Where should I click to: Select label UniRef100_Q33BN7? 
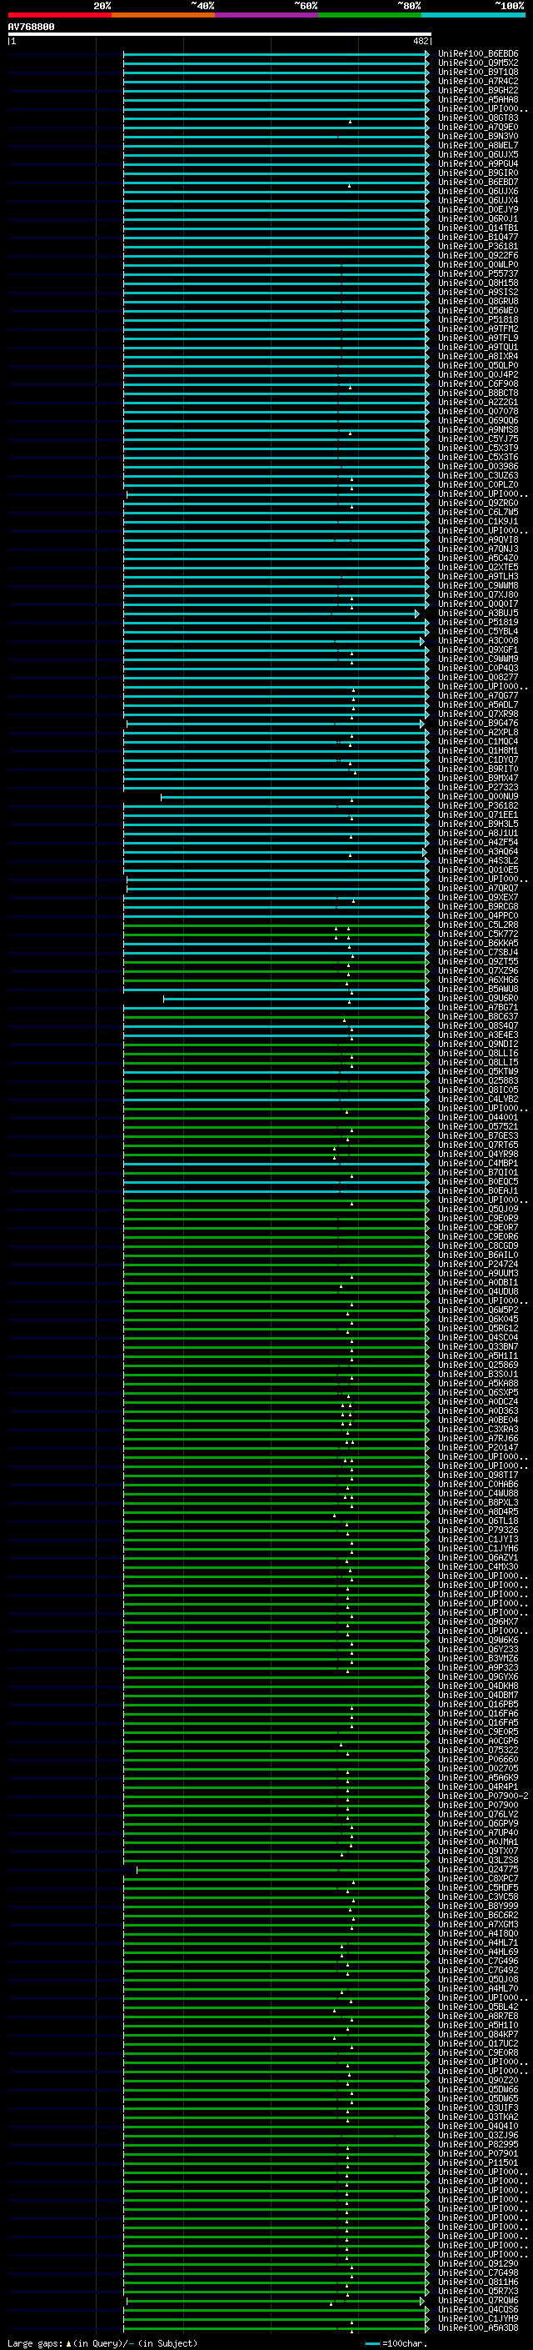(477, 1346)
